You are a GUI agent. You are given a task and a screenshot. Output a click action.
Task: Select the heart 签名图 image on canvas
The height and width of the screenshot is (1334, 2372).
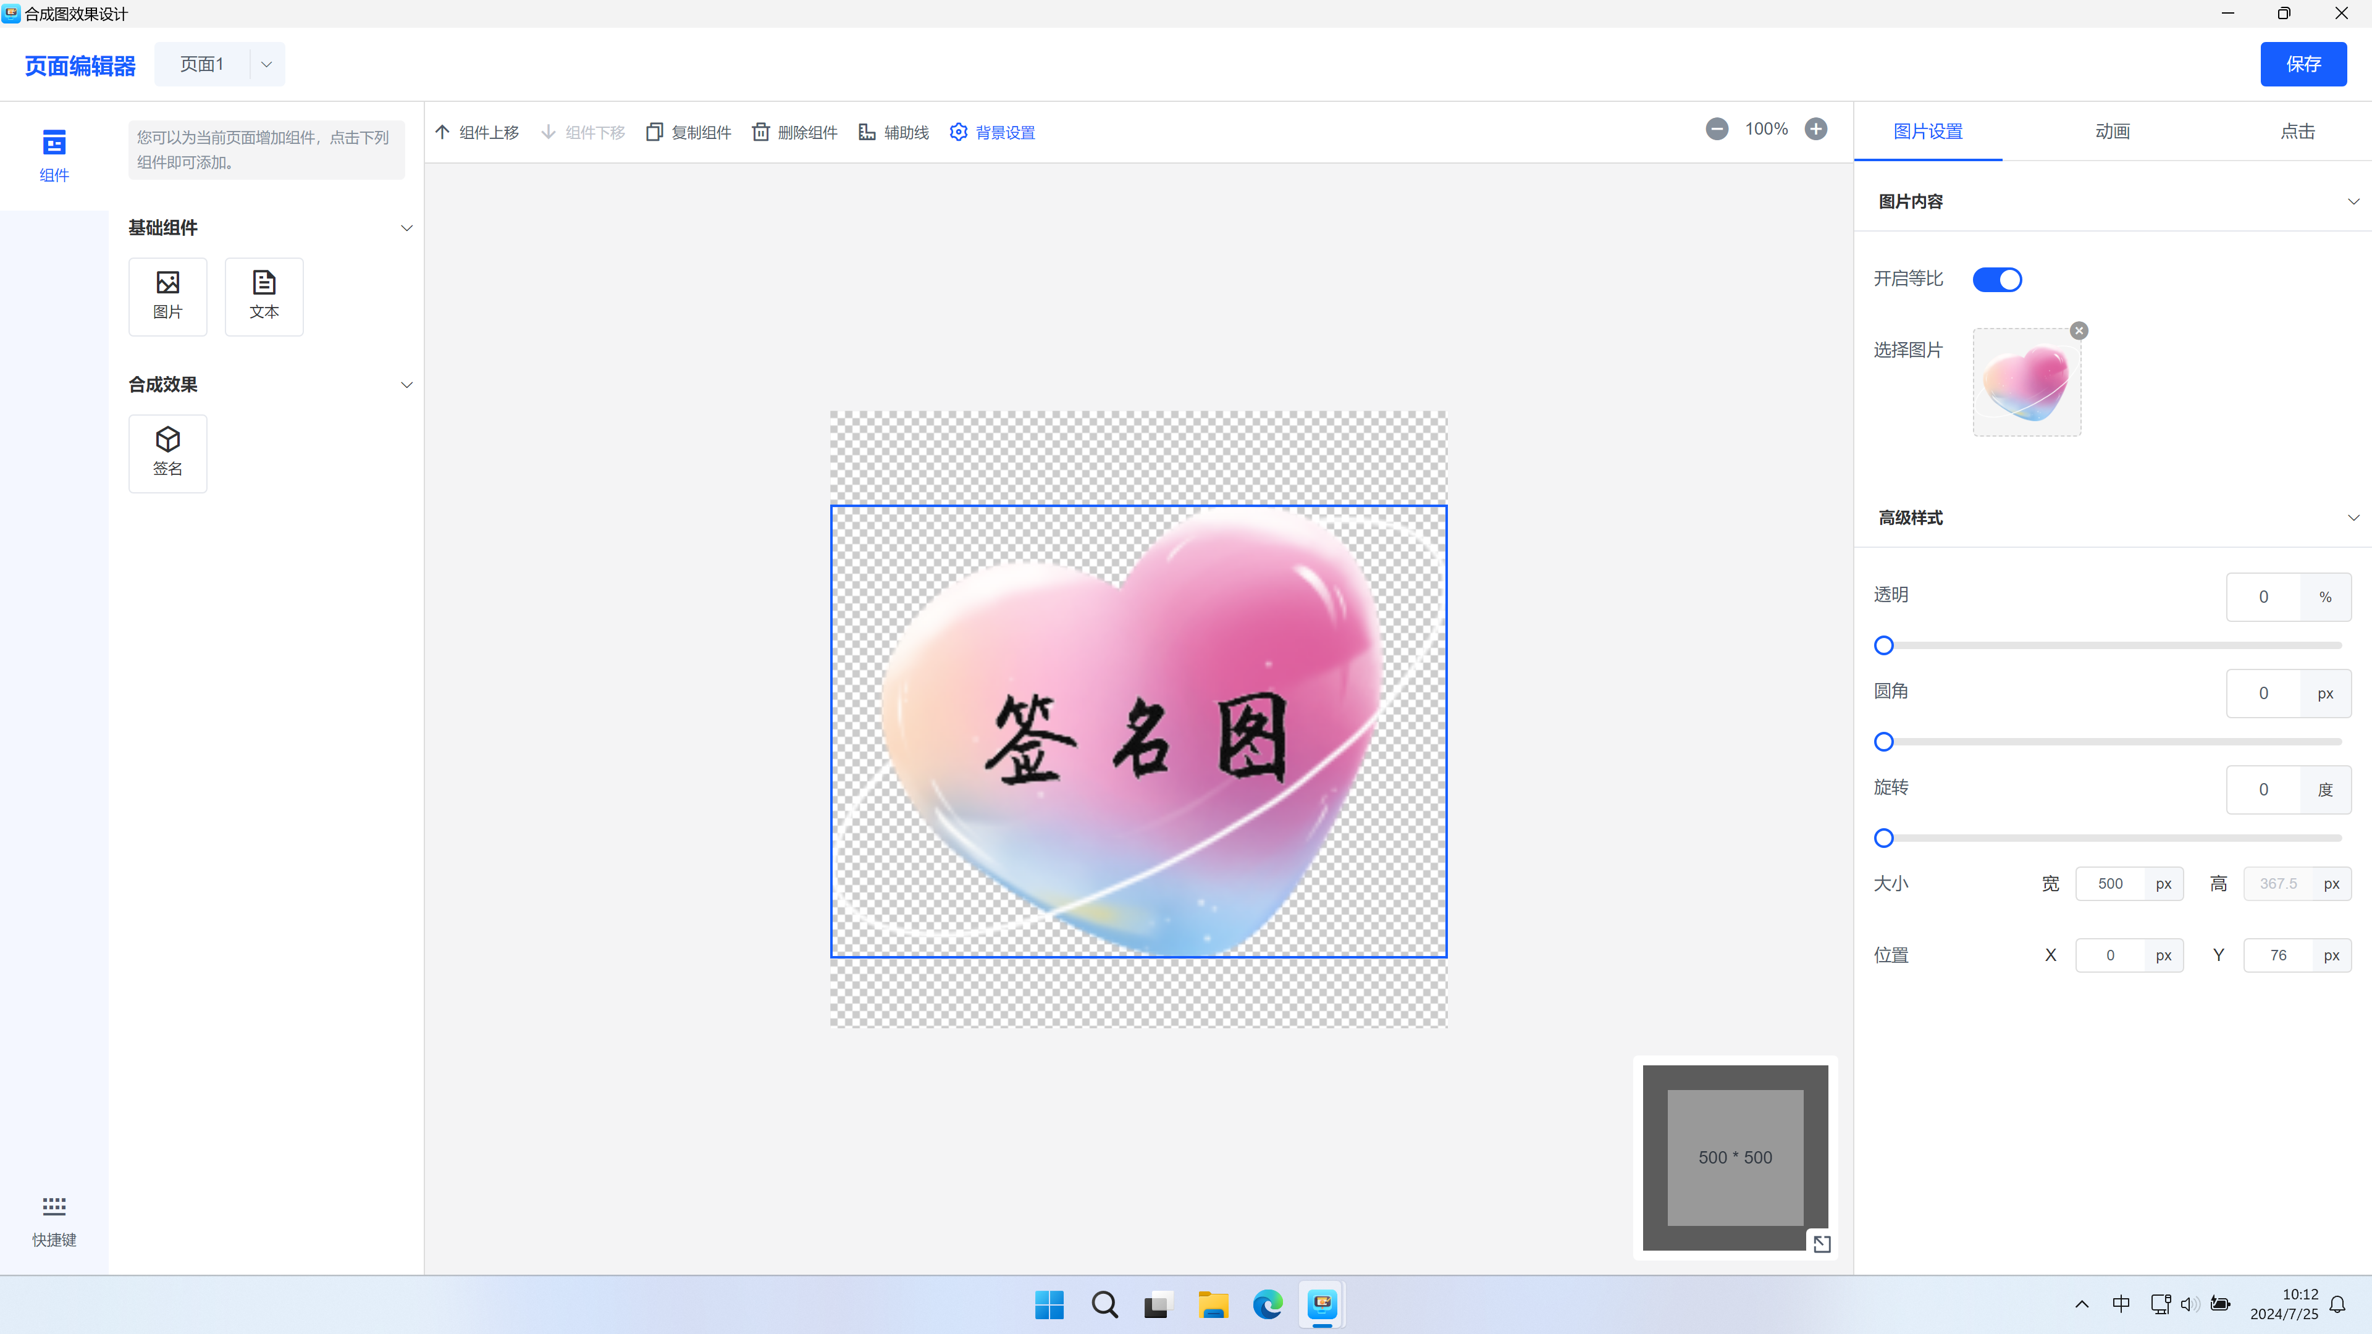1138,731
